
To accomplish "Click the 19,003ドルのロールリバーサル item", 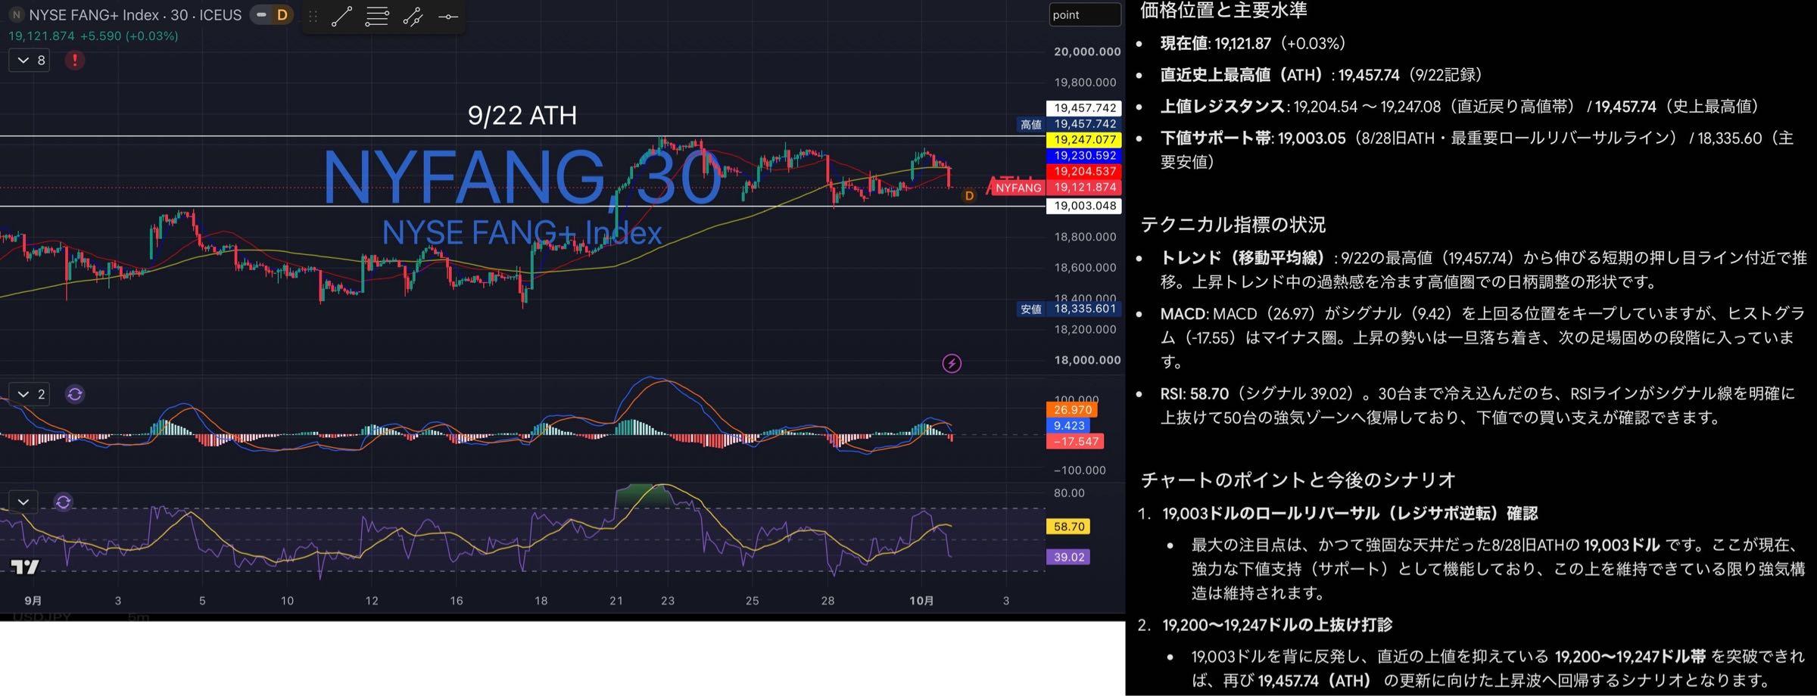I will coord(1350,514).
